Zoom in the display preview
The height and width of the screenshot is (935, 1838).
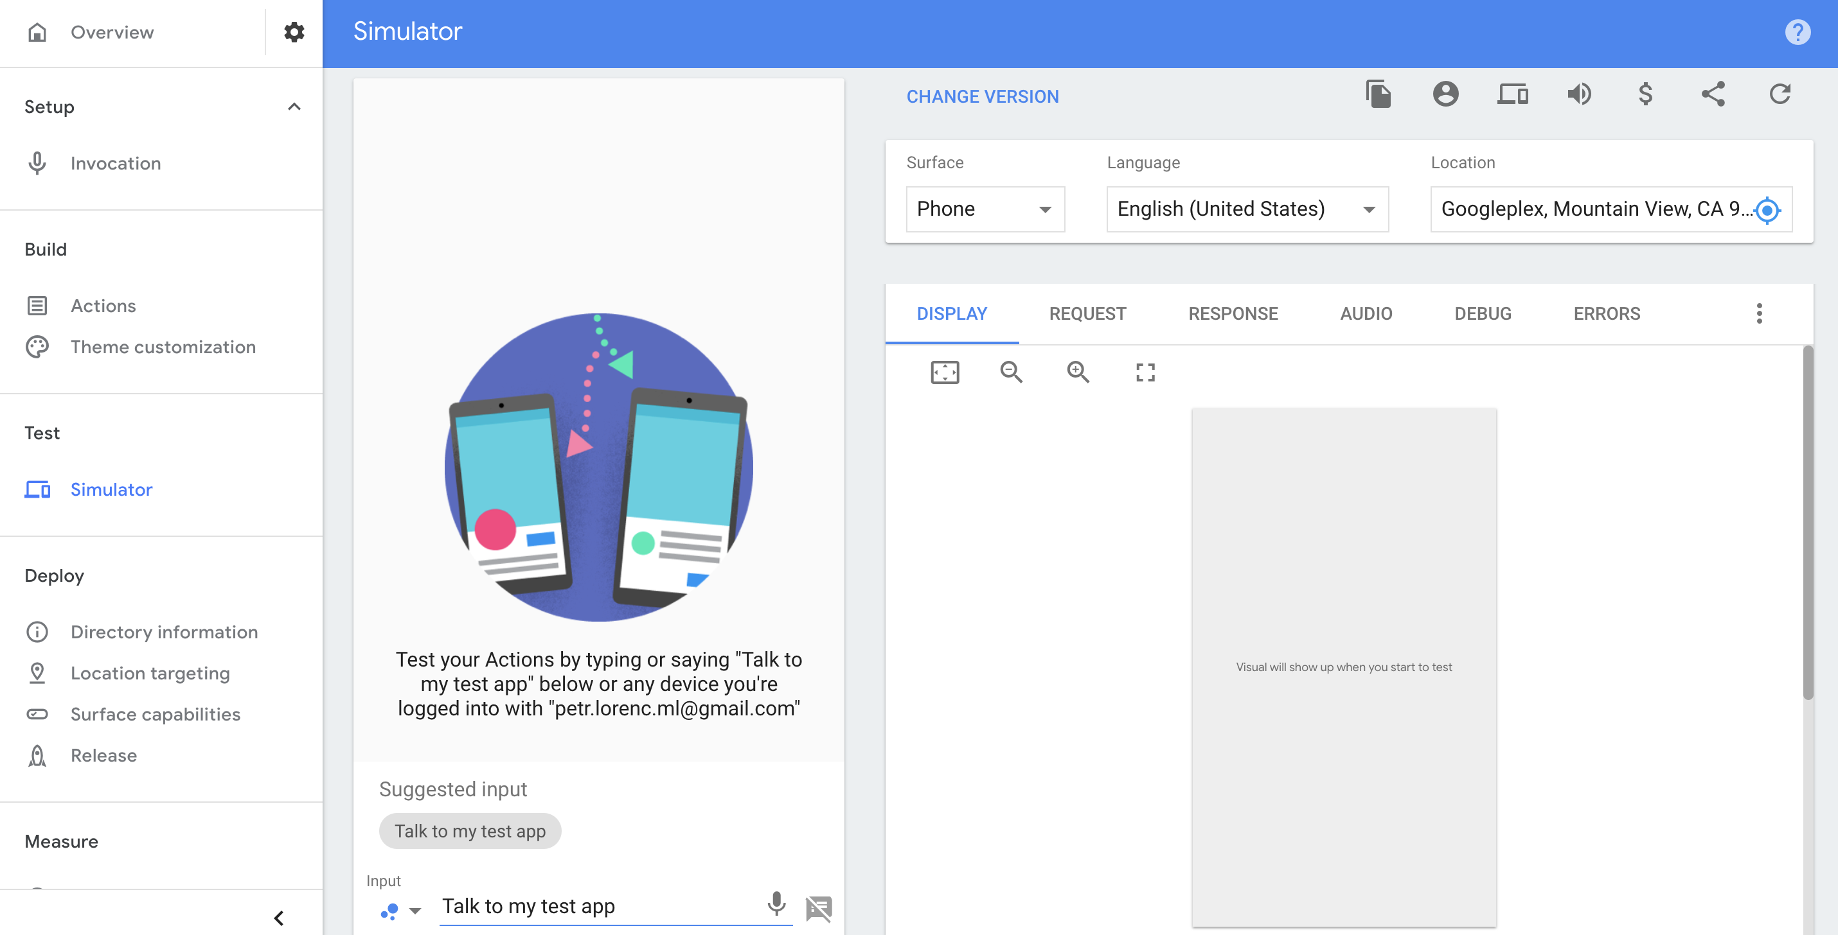tap(1078, 372)
